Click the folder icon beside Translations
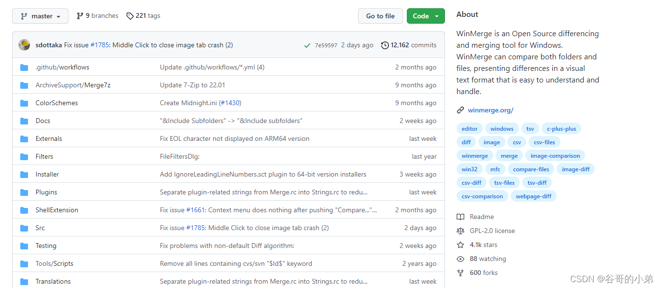 (24, 282)
